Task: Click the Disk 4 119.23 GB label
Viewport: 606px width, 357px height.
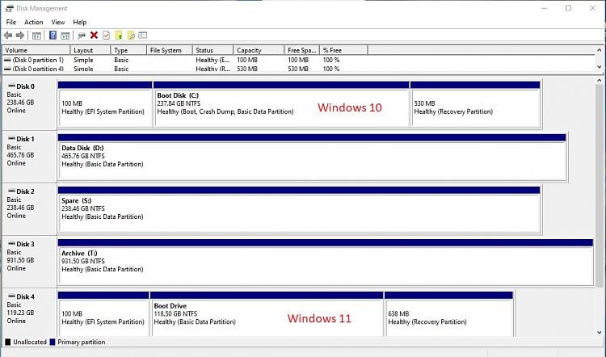Action: click(20, 313)
